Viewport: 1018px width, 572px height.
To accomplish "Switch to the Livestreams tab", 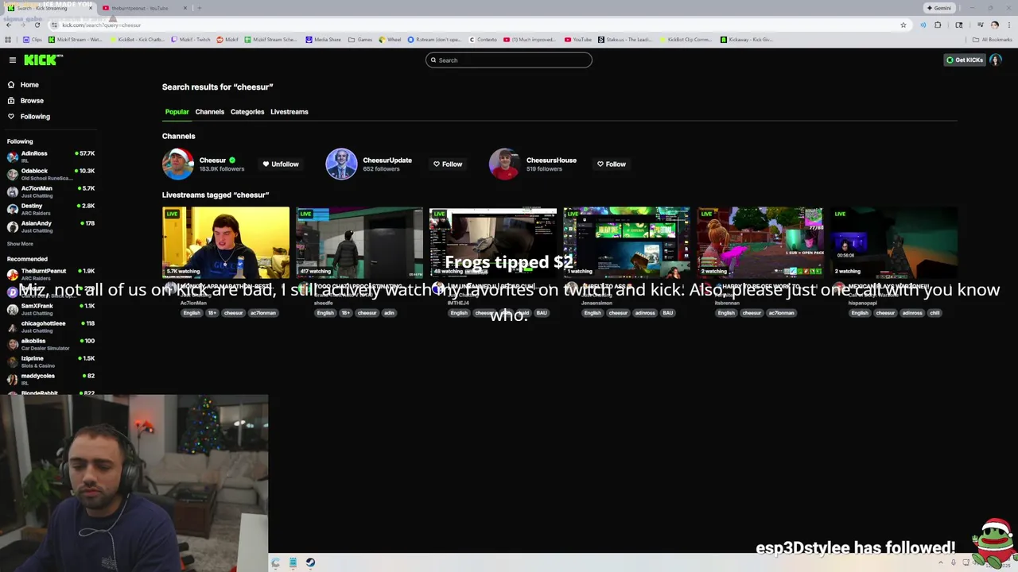I will point(289,112).
